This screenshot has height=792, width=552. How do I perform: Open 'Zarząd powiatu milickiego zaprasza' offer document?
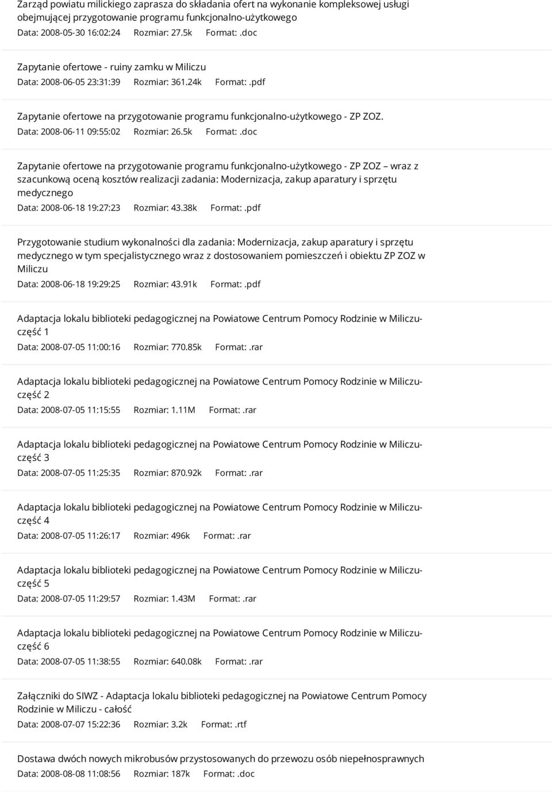tap(213, 10)
